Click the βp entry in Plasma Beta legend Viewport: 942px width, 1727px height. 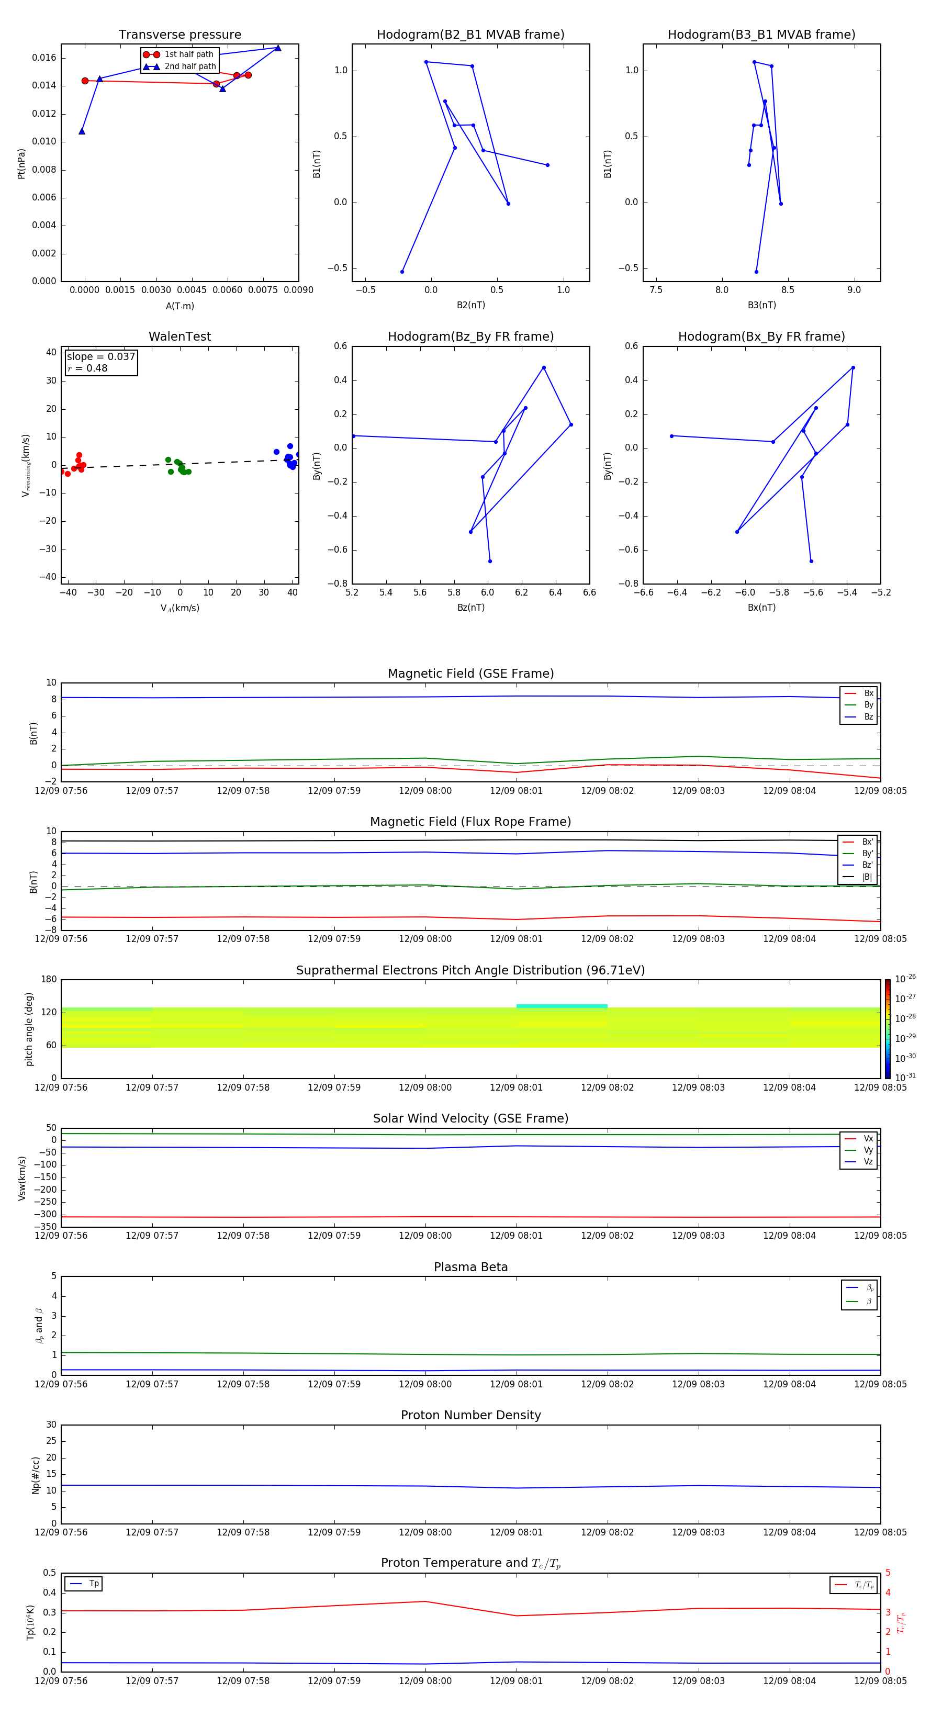pos(859,1288)
